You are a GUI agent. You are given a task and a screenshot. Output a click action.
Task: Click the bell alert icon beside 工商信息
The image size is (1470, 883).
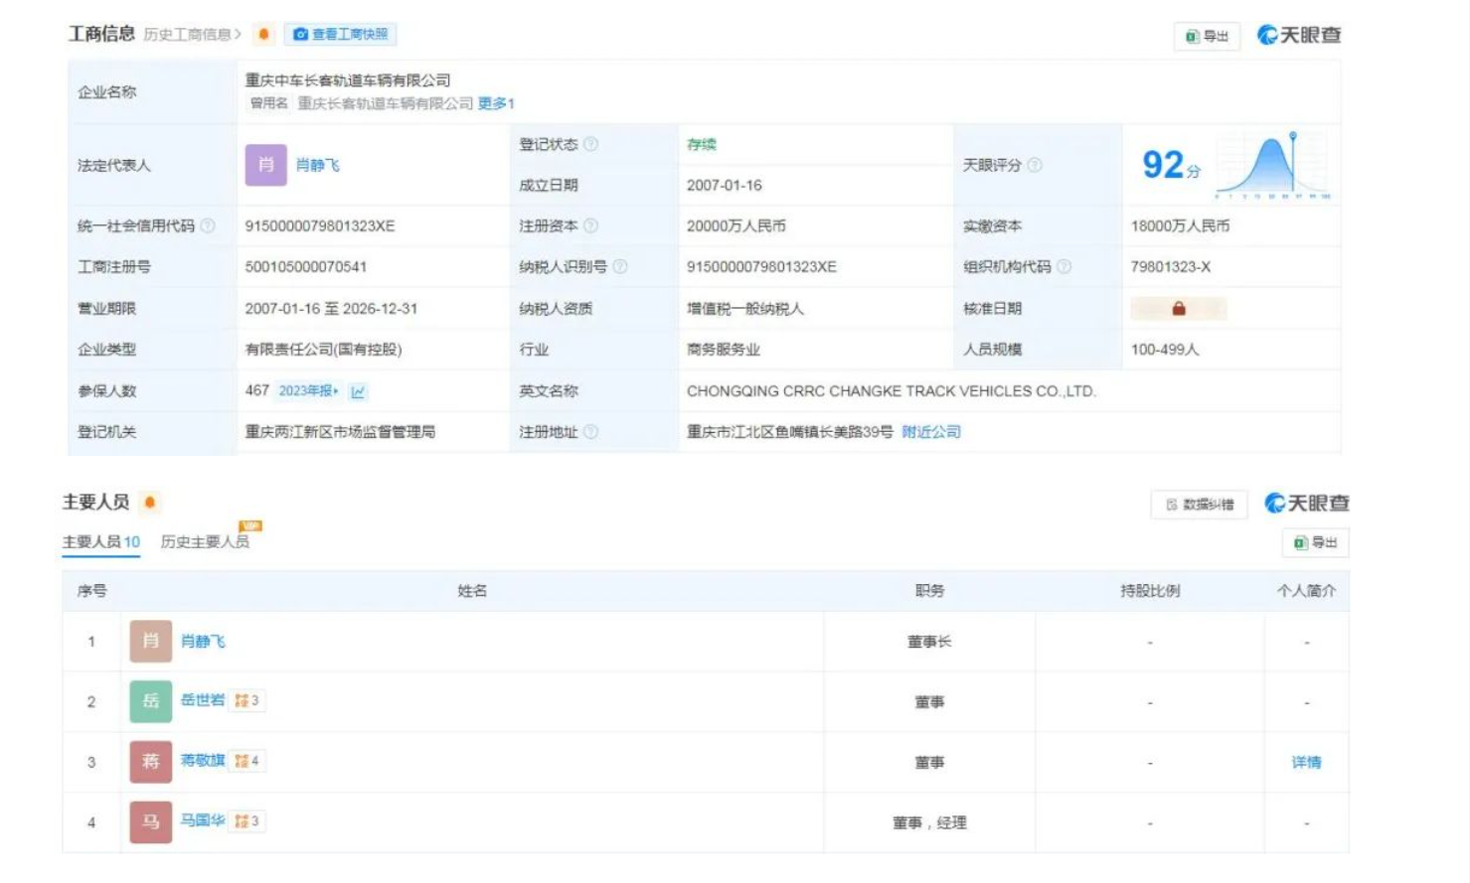263,35
